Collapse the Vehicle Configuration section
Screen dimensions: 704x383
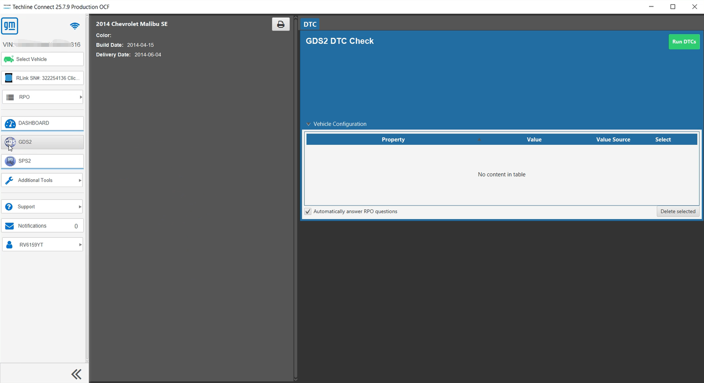308,124
